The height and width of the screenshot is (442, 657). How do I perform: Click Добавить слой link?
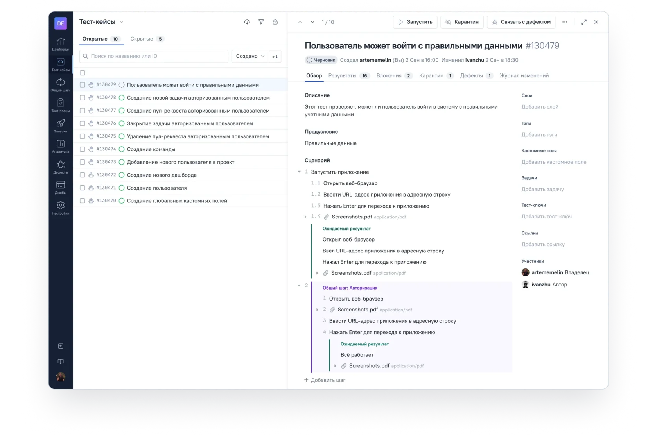[x=540, y=107]
